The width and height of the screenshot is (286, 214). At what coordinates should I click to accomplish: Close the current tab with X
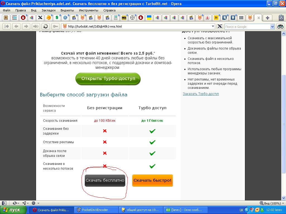pyautogui.click(x=258, y=18)
